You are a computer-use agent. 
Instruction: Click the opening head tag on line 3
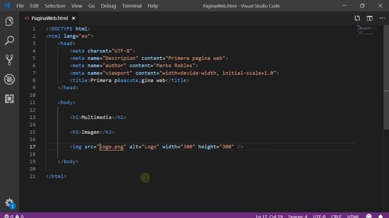pyautogui.click(x=66, y=43)
